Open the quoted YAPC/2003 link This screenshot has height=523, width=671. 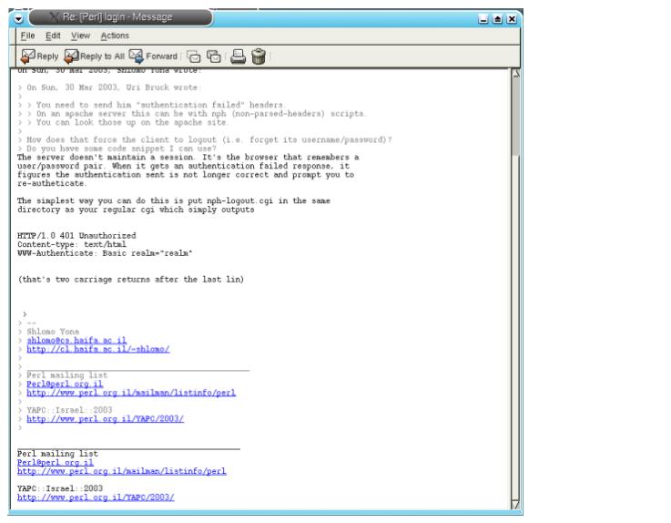(x=105, y=418)
